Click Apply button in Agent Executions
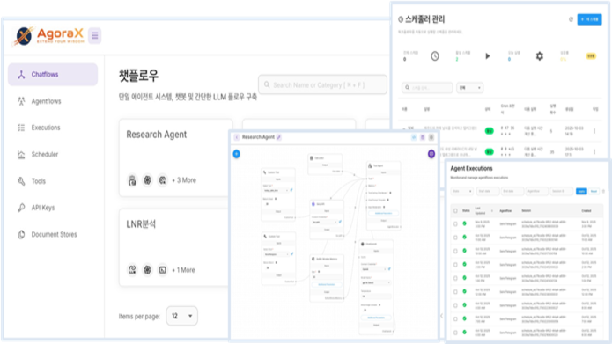Screen dimensions: 612x344 tap(581, 191)
